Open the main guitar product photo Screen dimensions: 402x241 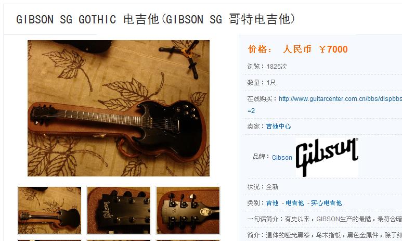pos(119,108)
